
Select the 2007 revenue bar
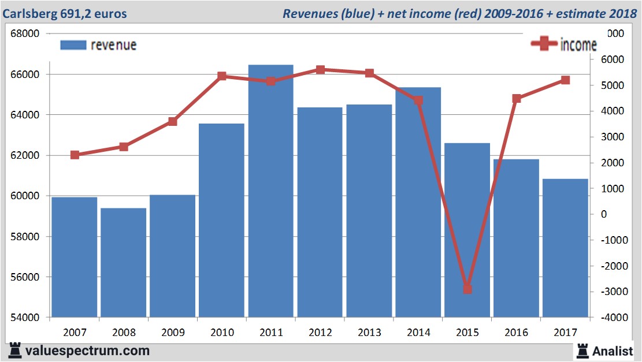tap(75, 257)
